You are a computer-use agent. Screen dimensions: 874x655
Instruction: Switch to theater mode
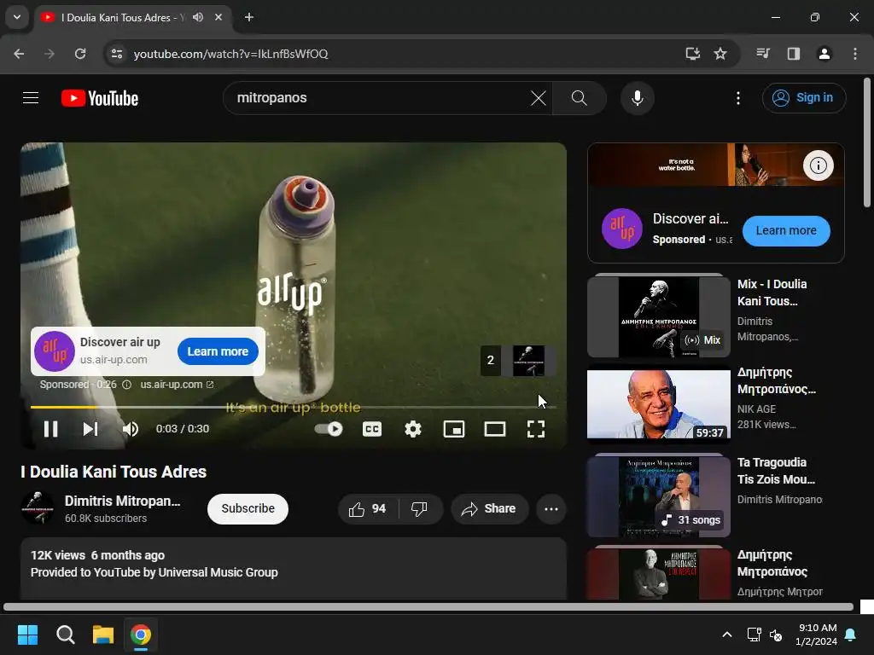click(x=495, y=429)
